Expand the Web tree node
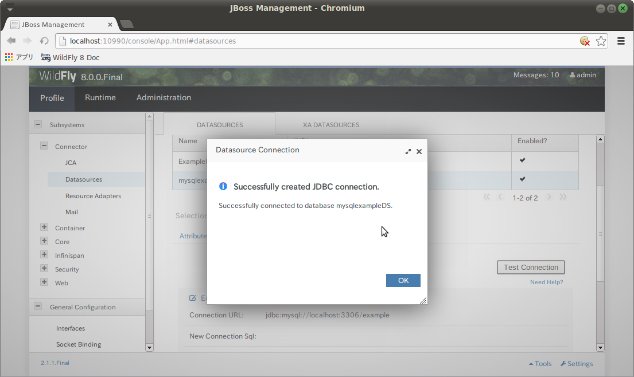Viewport: 634px width, 377px height. 44,282
